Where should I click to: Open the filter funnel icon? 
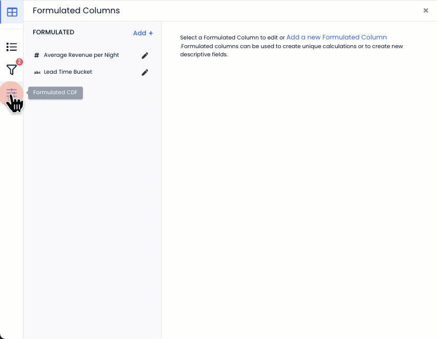pyautogui.click(x=11, y=70)
